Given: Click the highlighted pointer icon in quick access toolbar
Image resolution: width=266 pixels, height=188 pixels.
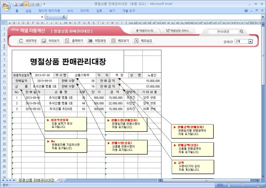Looking at the screenshot, I should click(26, 4).
